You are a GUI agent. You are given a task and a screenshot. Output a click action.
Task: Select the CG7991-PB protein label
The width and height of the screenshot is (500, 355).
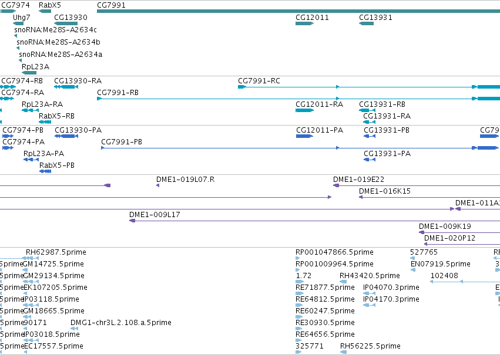(122, 142)
